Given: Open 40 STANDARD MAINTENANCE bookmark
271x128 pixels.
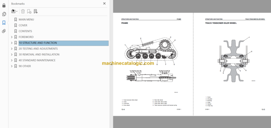Looking at the screenshot, I should coord(37,60).
